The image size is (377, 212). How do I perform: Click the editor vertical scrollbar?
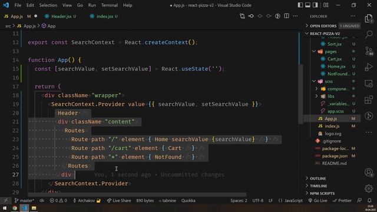pos(300,94)
